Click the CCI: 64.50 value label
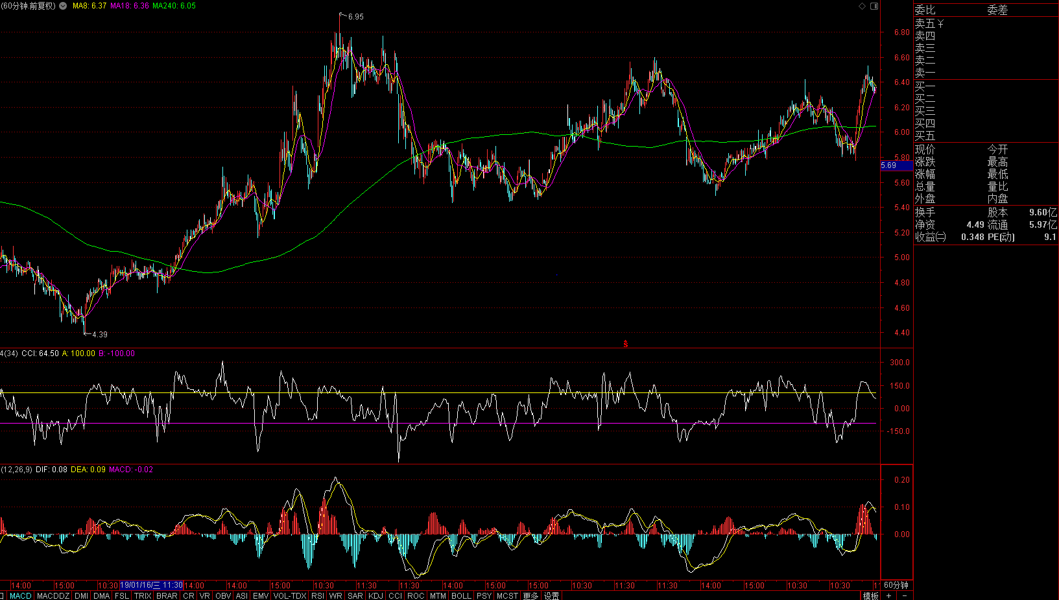Screen dimensions: 1059x600 click(x=40, y=354)
